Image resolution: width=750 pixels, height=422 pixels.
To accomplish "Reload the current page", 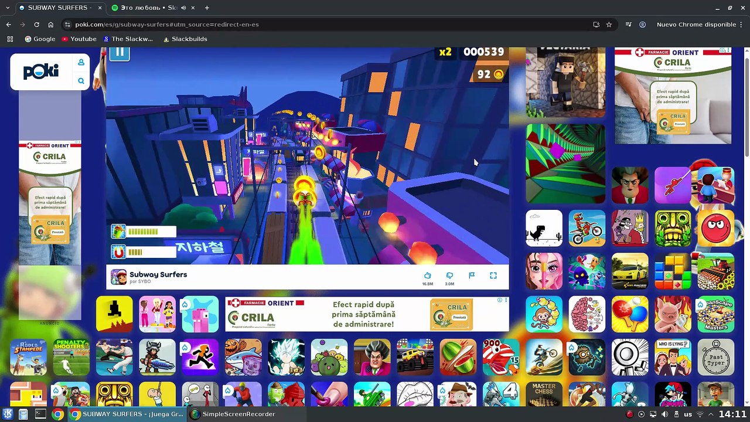I will point(36,25).
